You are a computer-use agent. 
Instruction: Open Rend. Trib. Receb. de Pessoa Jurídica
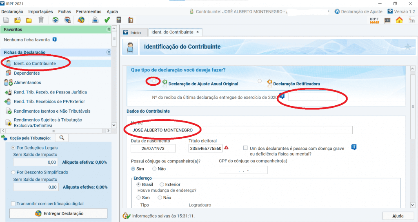[x=50, y=92]
